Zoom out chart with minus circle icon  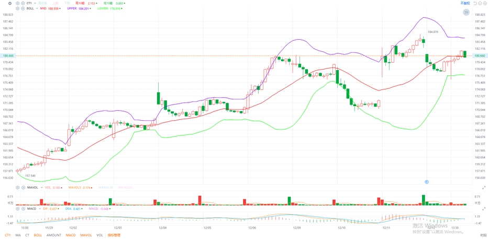point(480,4)
